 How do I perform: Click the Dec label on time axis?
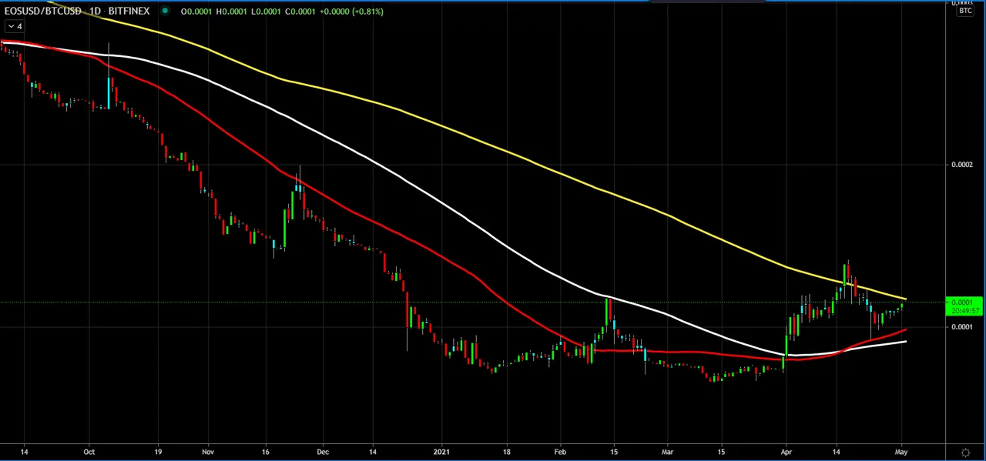click(x=323, y=452)
